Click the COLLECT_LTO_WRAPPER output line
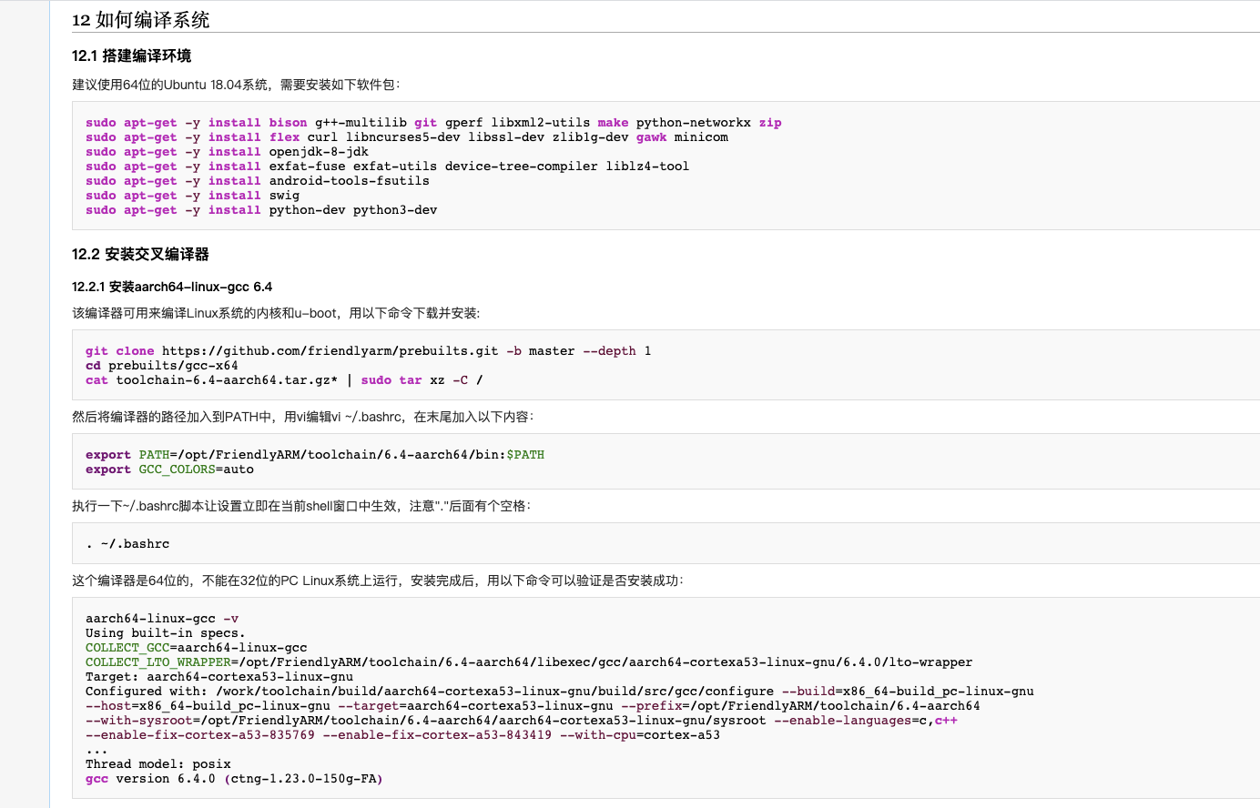Viewport: 1260px width, 808px height. pos(529,662)
